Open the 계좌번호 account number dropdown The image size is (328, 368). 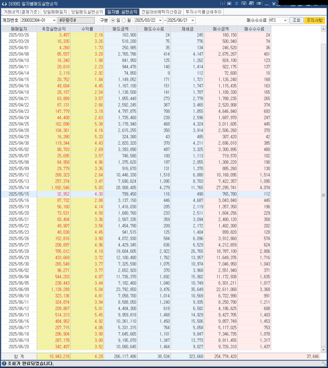55,20
